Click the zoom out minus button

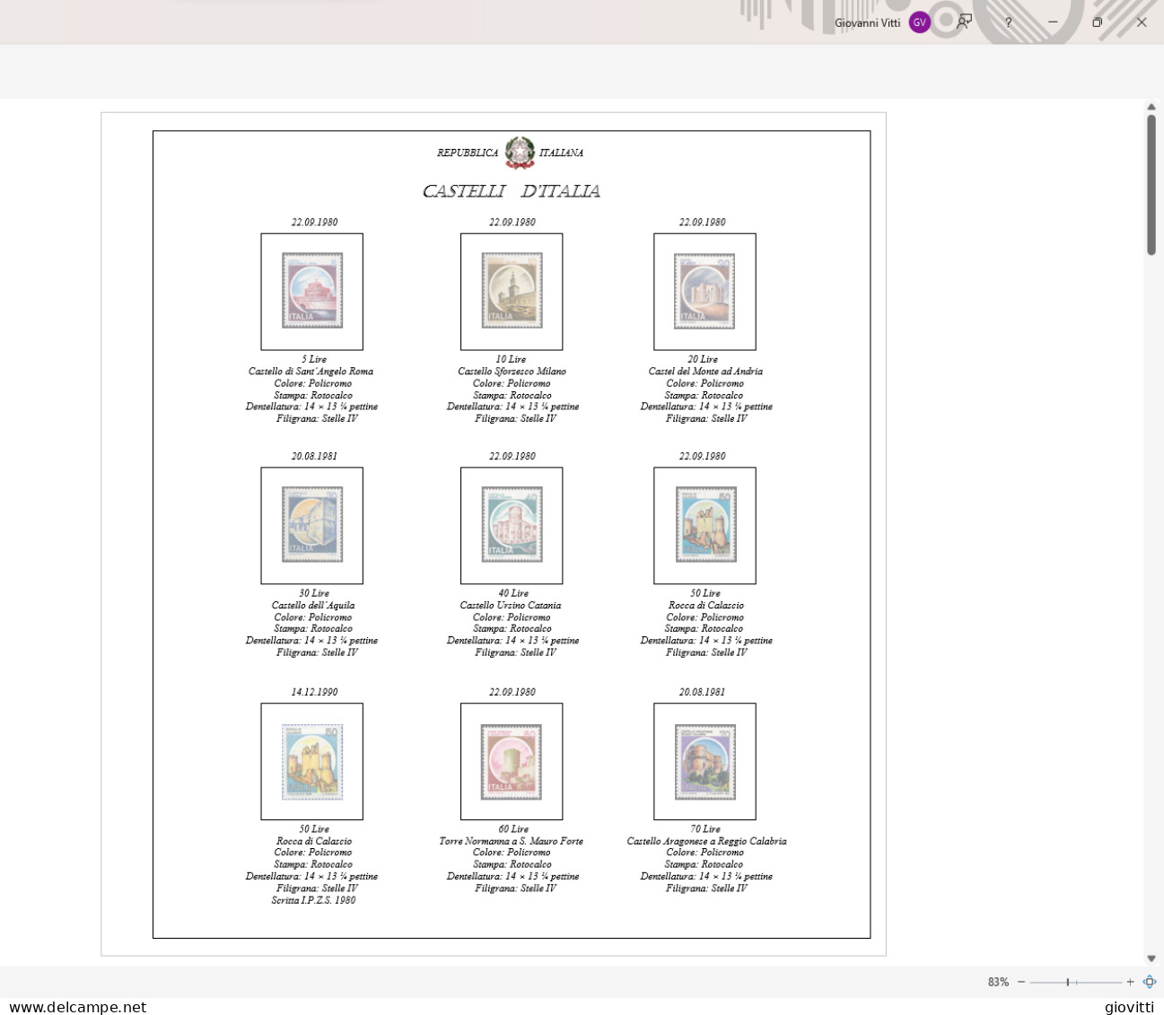point(1021,982)
